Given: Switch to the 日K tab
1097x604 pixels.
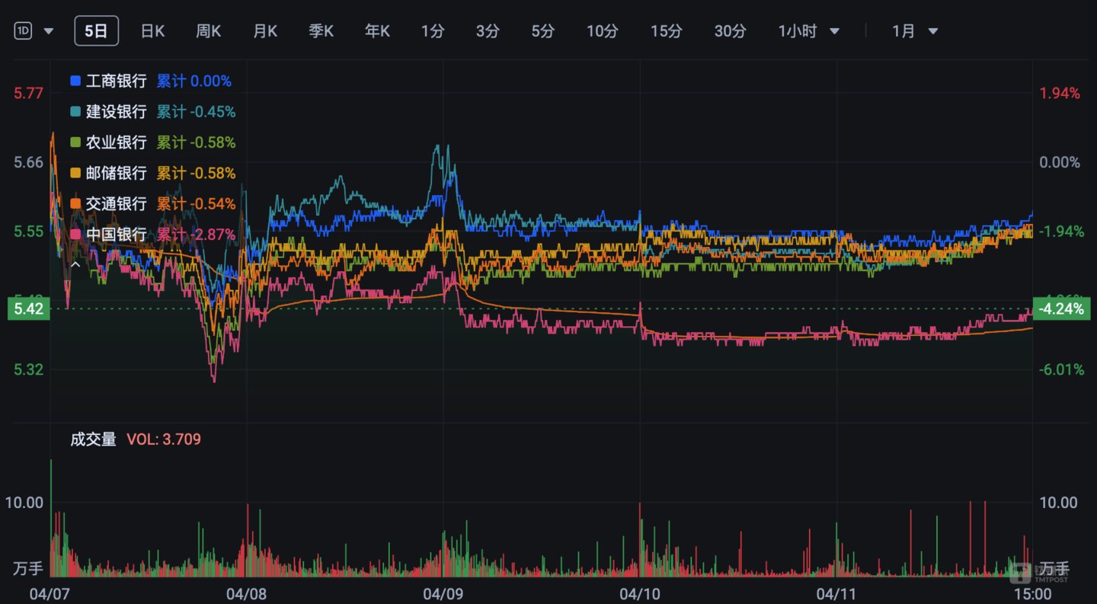Looking at the screenshot, I should click(x=152, y=31).
